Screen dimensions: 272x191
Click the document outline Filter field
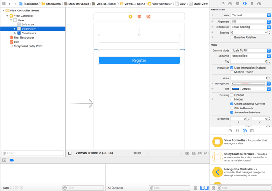[33, 153]
